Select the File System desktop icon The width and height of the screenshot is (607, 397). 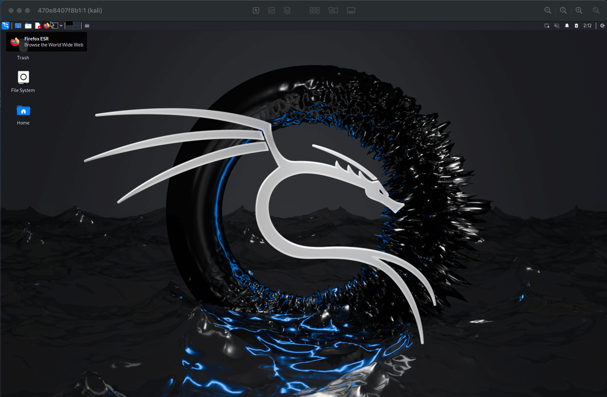point(23,81)
